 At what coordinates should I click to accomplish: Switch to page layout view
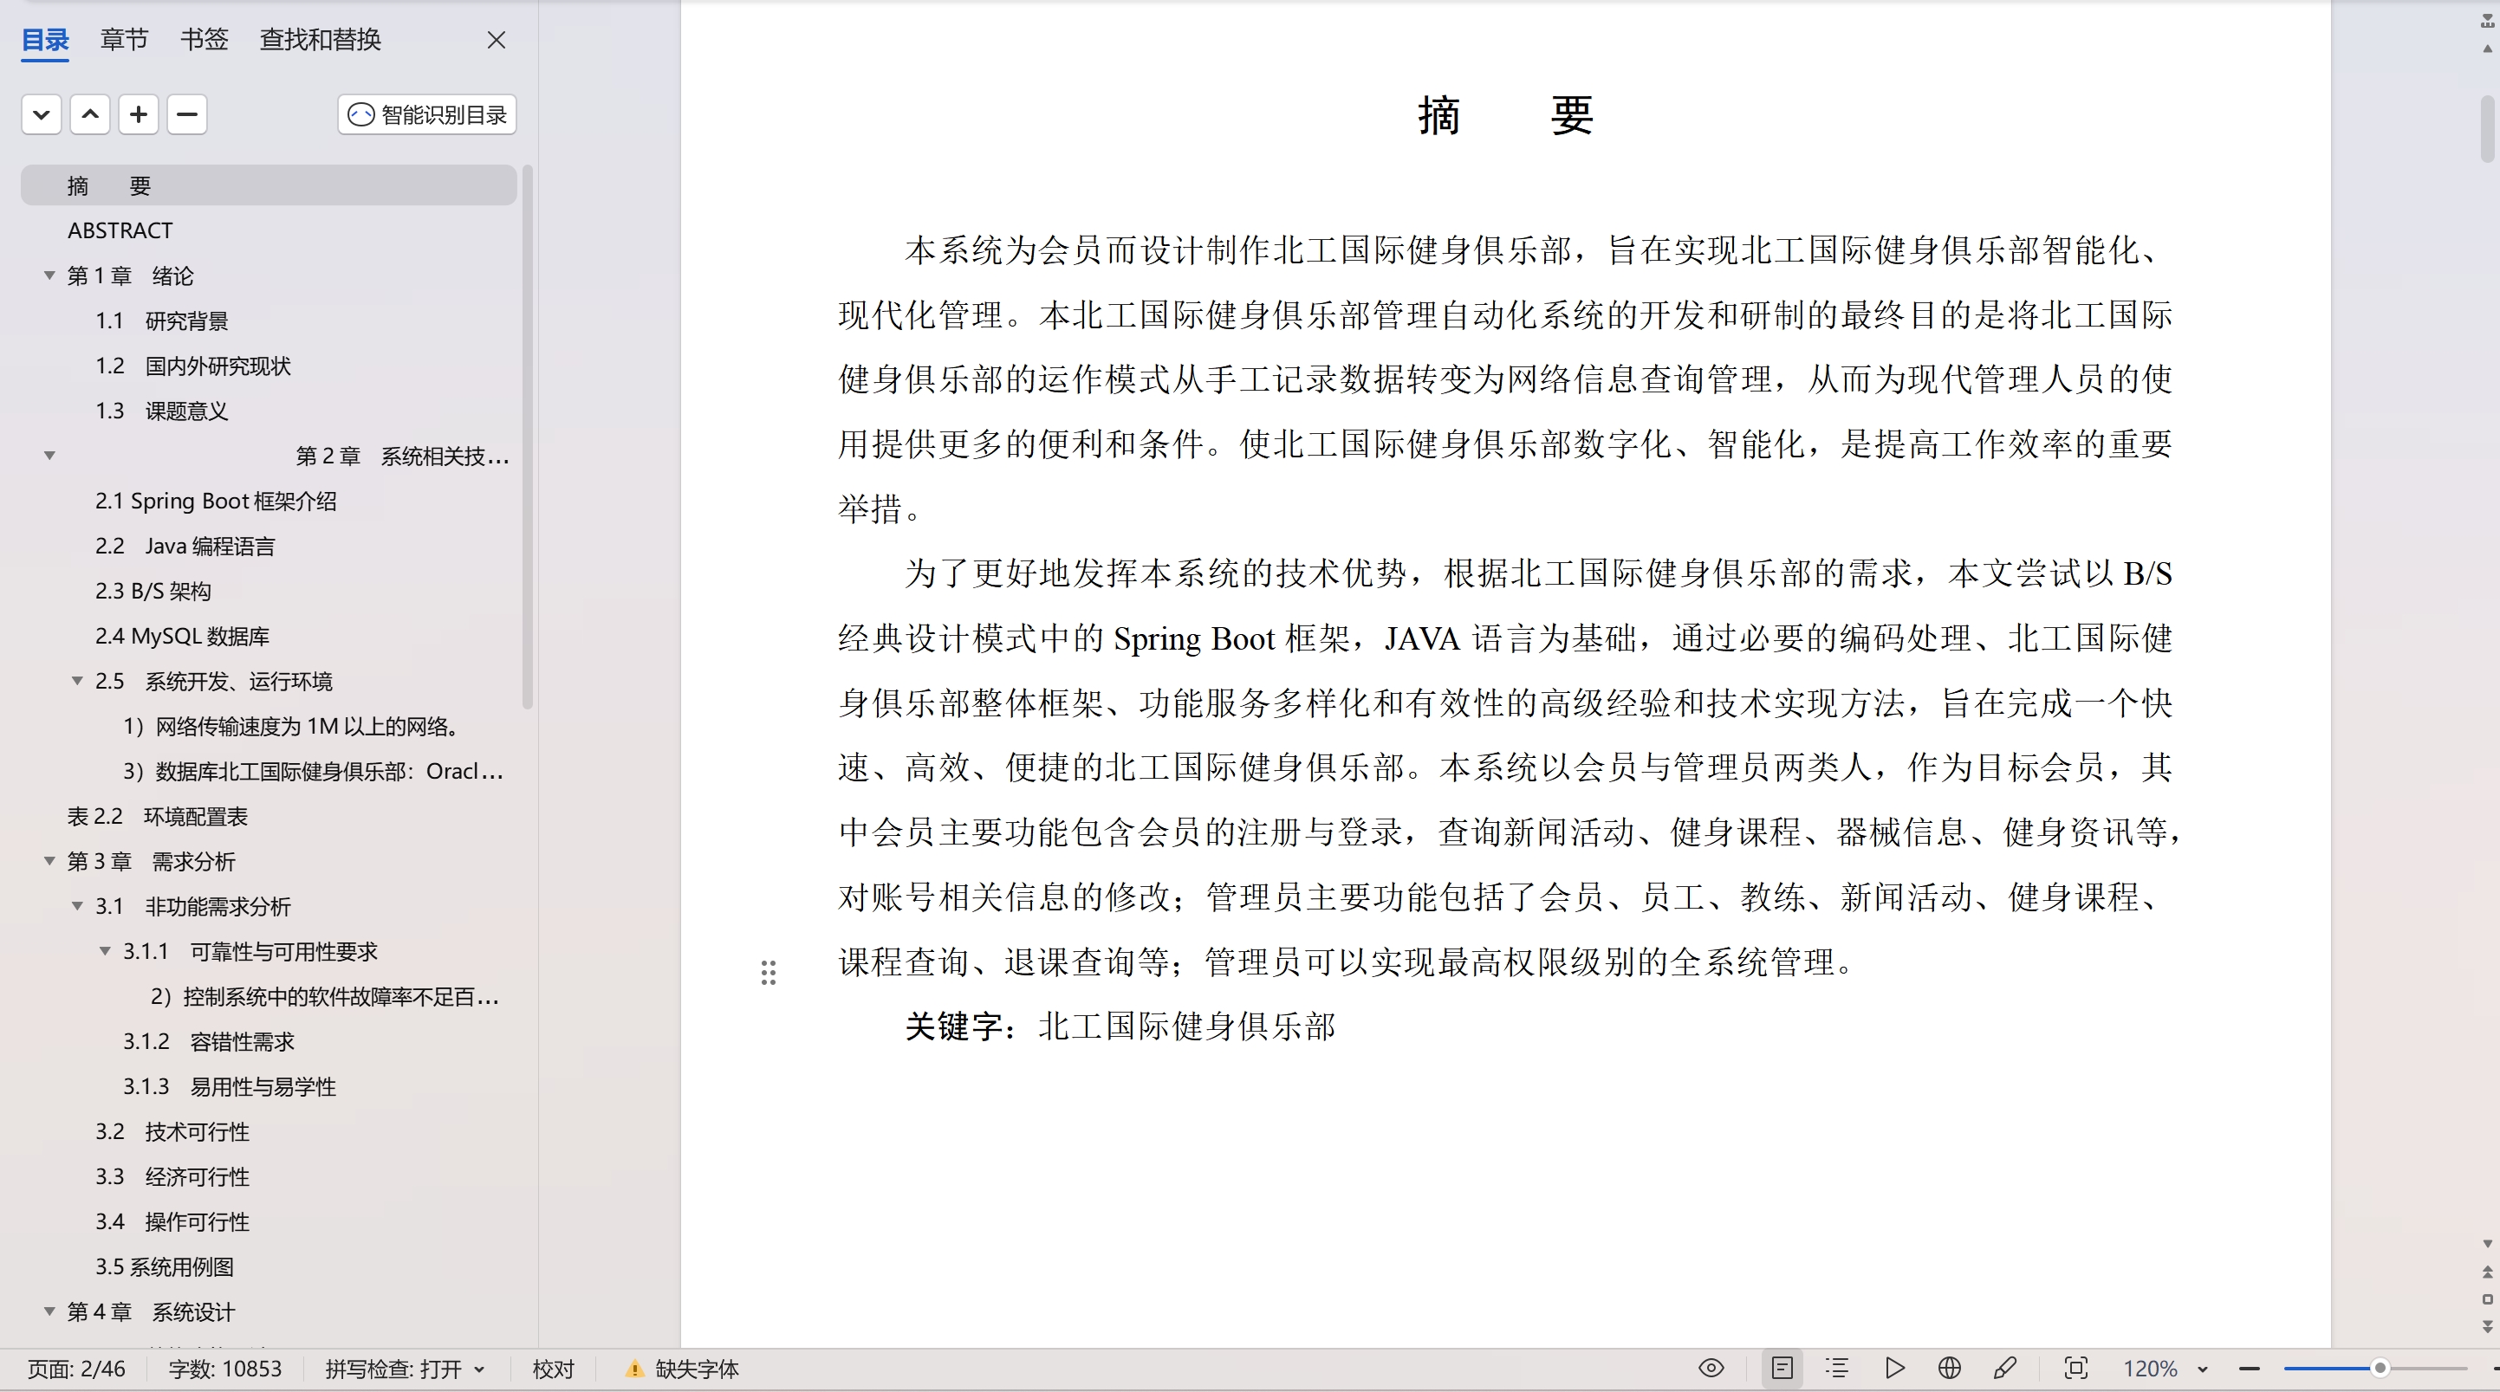[1782, 1368]
